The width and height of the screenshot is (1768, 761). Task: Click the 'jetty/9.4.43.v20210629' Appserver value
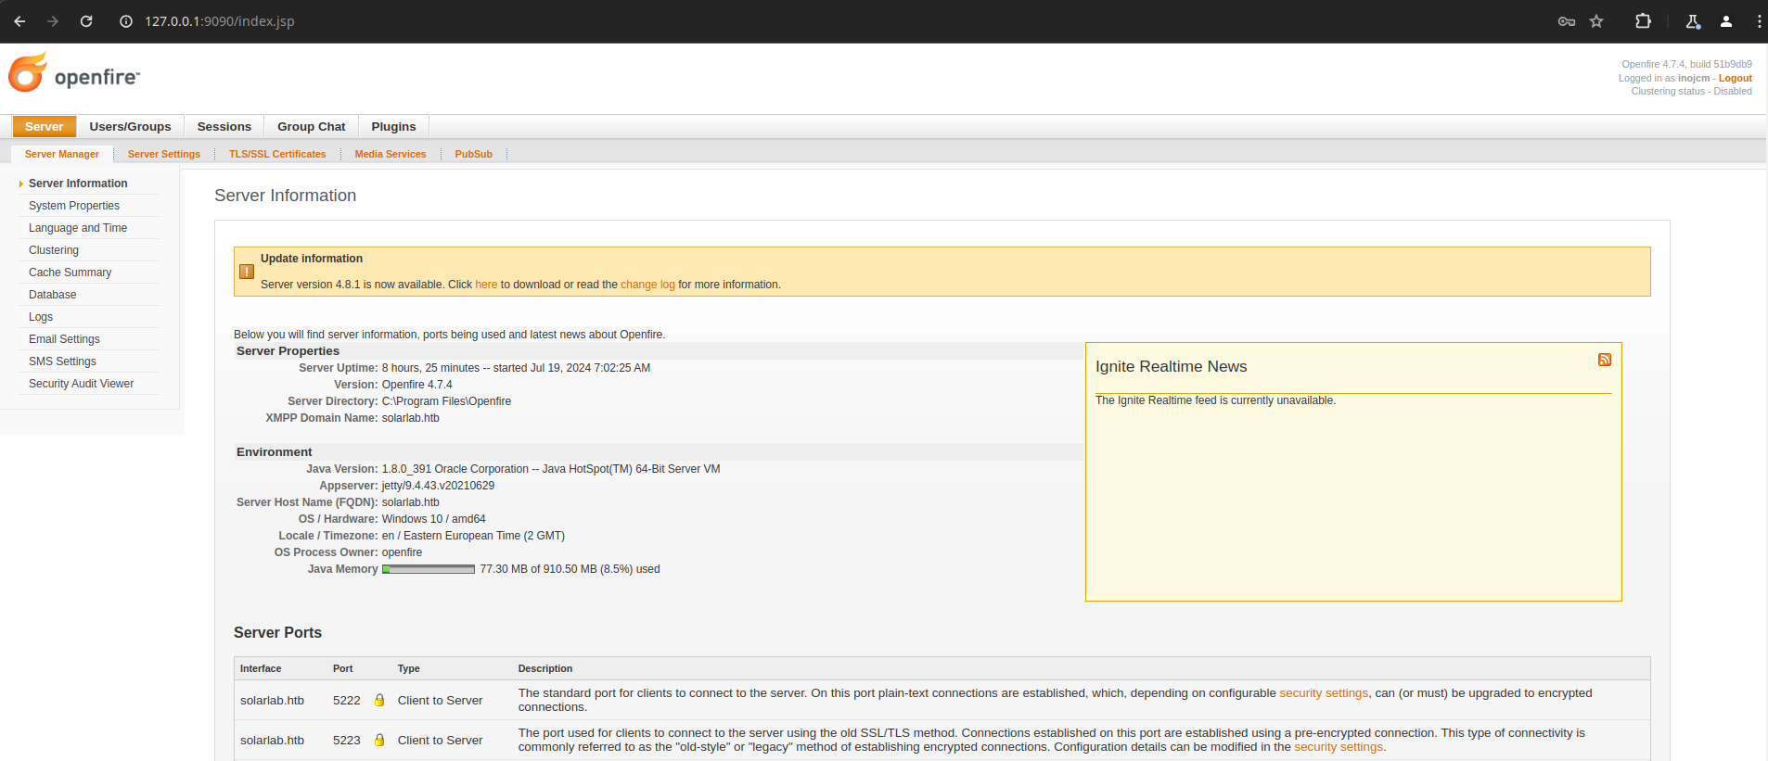tap(438, 486)
